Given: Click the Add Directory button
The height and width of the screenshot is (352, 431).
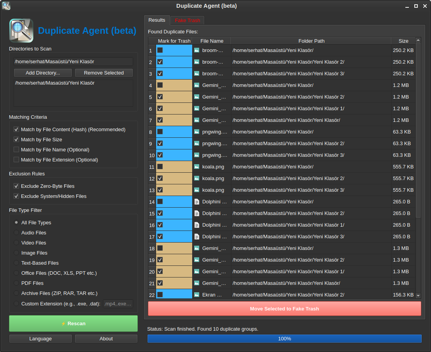Looking at the screenshot, I should (43, 73).
